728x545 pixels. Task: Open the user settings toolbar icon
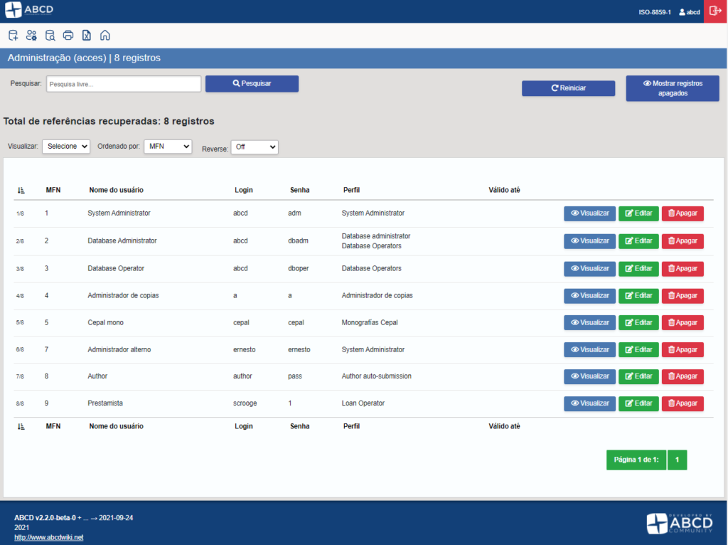[31, 36]
